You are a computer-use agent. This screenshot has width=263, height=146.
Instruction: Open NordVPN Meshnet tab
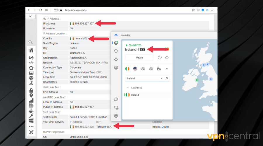click(x=116, y=59)
